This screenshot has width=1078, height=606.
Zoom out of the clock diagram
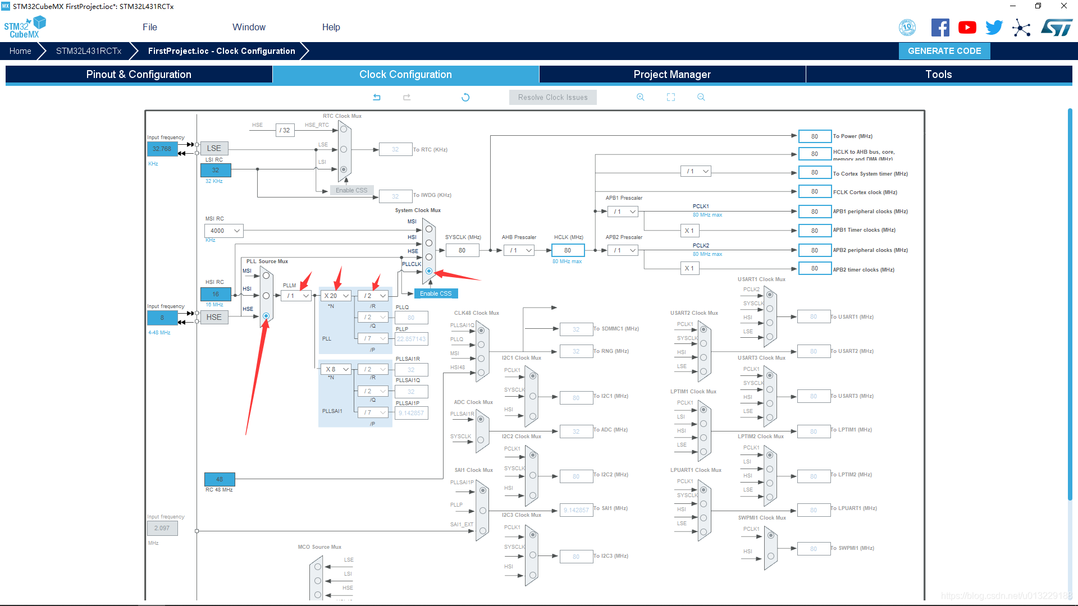[701, 97]
